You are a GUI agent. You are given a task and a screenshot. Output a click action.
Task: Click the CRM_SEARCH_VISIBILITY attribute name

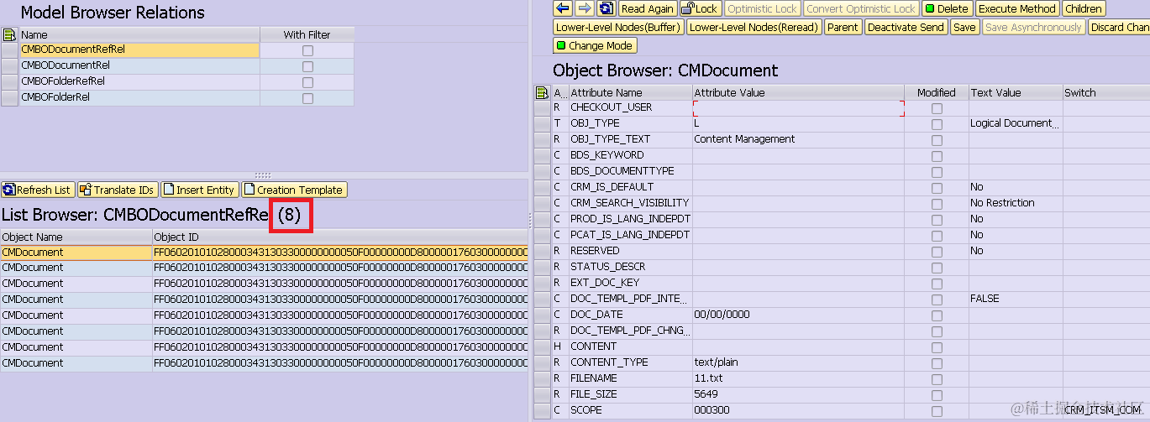coord(629,203)
